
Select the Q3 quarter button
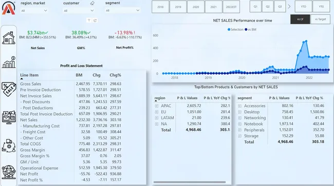[280, 7]
